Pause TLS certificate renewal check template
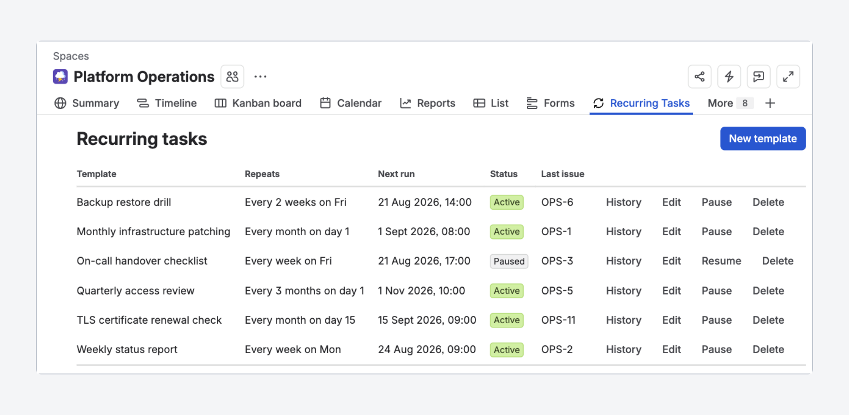 717,320
